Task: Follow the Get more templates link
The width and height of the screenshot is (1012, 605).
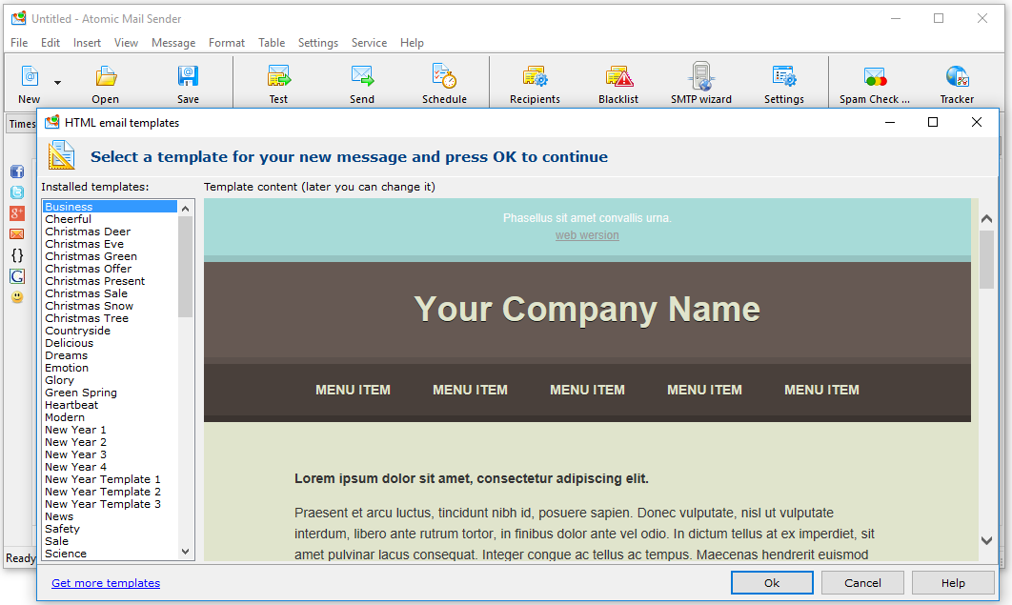Action: tap(106, 583)
